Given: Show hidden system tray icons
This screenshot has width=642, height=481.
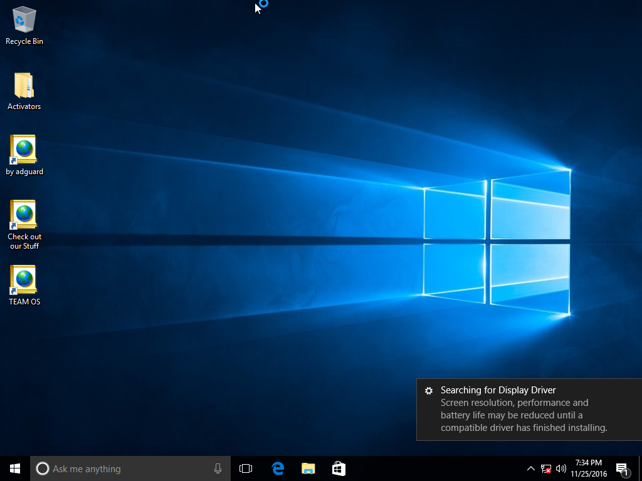Looking at the screenshot, I should tap(530, 468).
